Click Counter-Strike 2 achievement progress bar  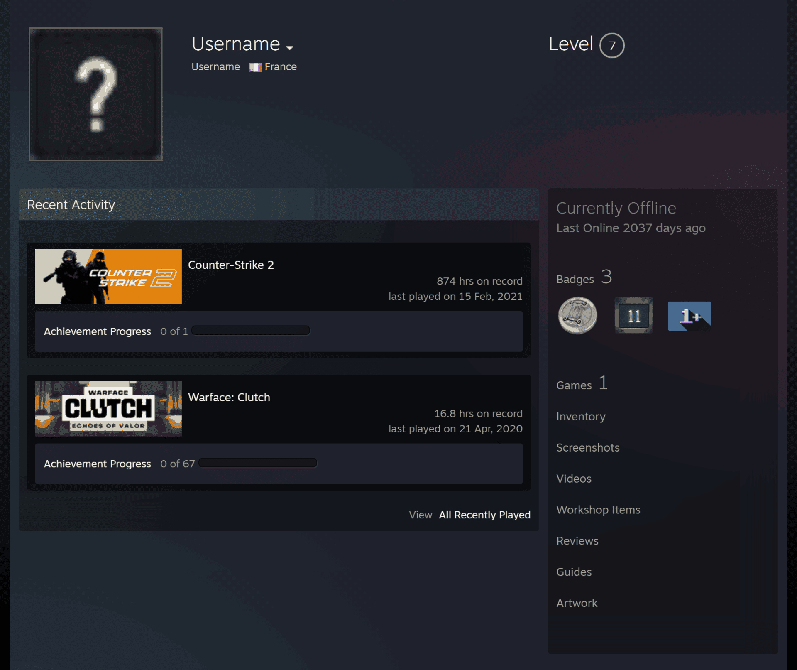[x=251, y=331]
